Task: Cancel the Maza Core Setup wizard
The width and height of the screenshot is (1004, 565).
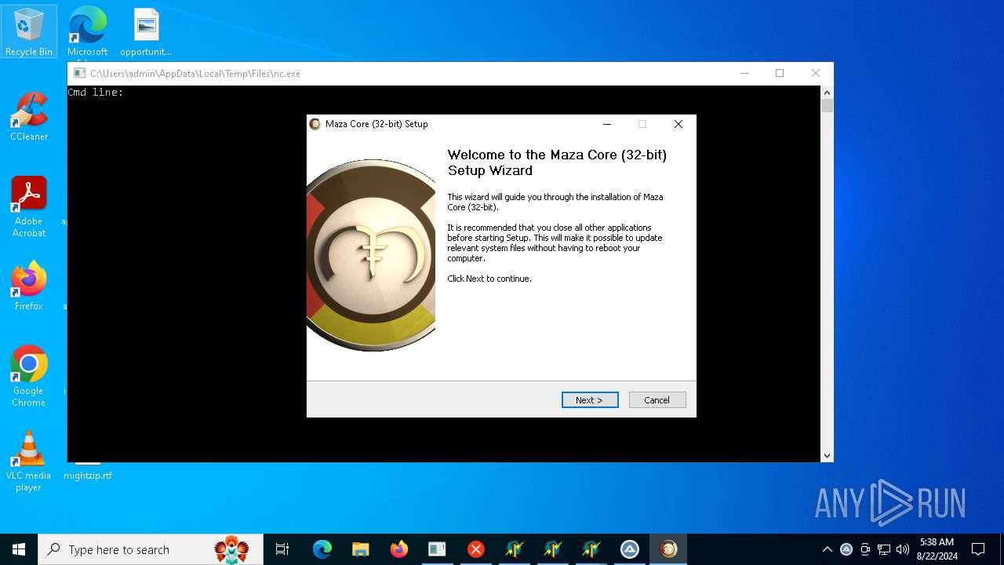Action: click(657, 400)
